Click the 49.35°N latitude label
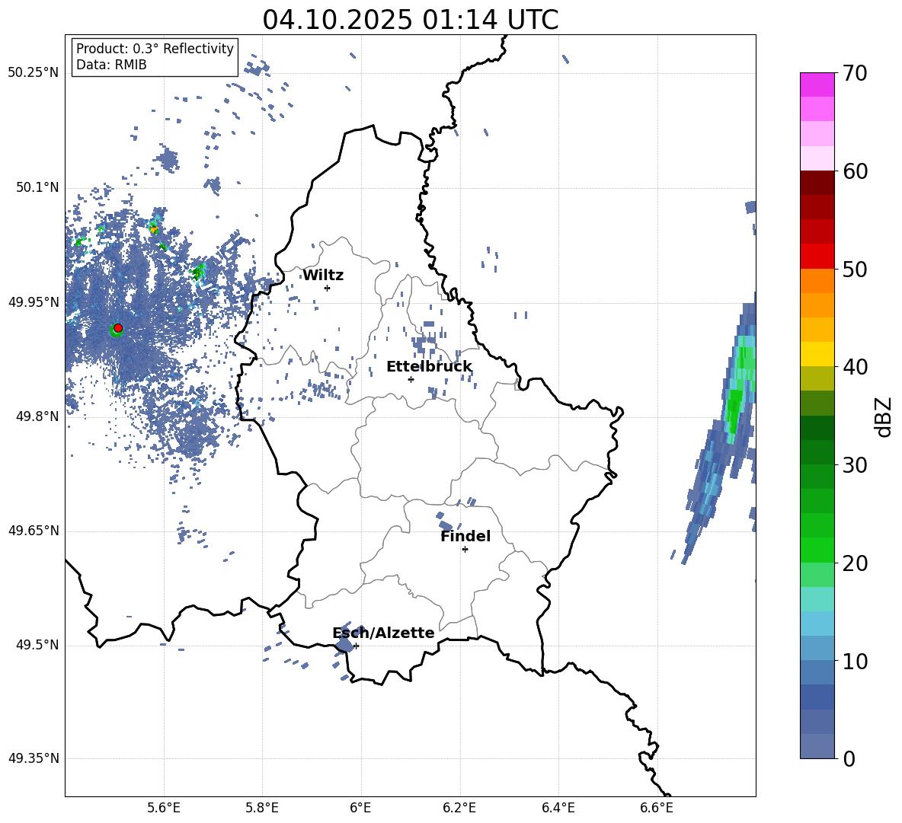902x823 pixels. 34,758
